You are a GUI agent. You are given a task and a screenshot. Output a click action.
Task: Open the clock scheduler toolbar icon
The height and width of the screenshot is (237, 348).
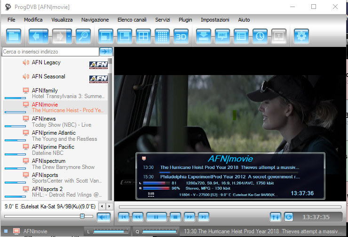click(x=260, y=36)
